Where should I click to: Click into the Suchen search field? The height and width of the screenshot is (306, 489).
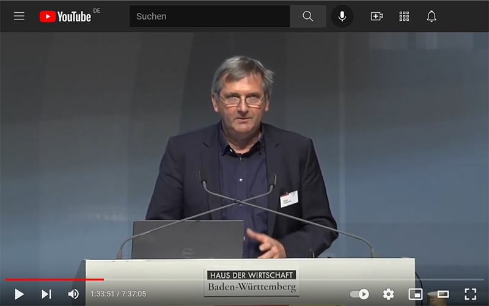[x=209, y=16]
